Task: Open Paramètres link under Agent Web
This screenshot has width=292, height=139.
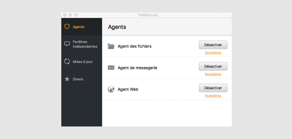Action: [213, 96]
